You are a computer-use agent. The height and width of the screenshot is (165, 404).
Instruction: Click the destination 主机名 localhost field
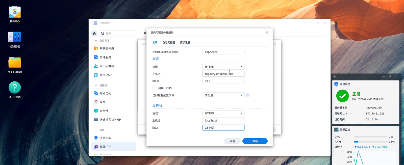tap(223, 120)
